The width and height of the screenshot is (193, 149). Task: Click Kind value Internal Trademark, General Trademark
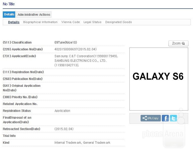[x=82, y=143]
